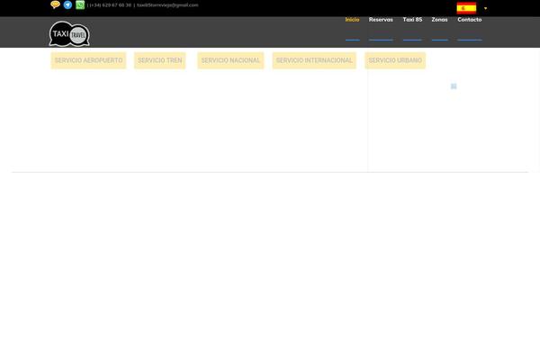Viewport: 540px width, 360px height.
Task: Select Servicio Internacional button
Action: click(314, 60)
